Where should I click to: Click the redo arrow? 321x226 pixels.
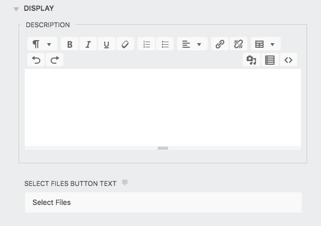[55, 60]
